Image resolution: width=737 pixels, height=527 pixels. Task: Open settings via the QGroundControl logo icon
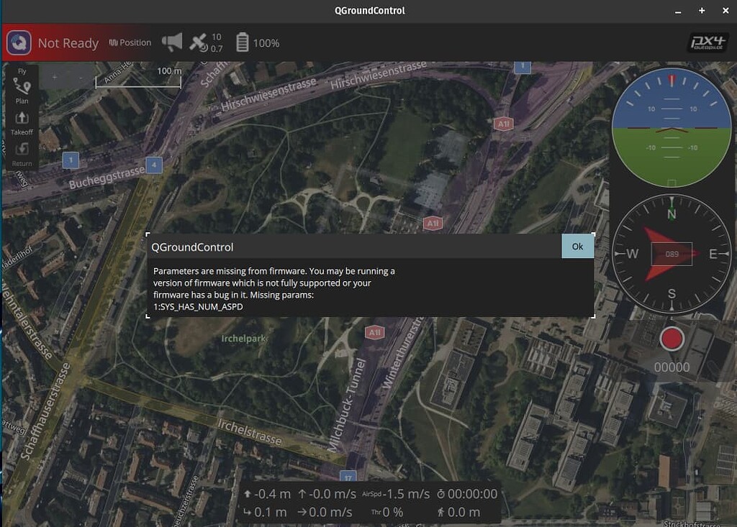(x=18, y=42)
